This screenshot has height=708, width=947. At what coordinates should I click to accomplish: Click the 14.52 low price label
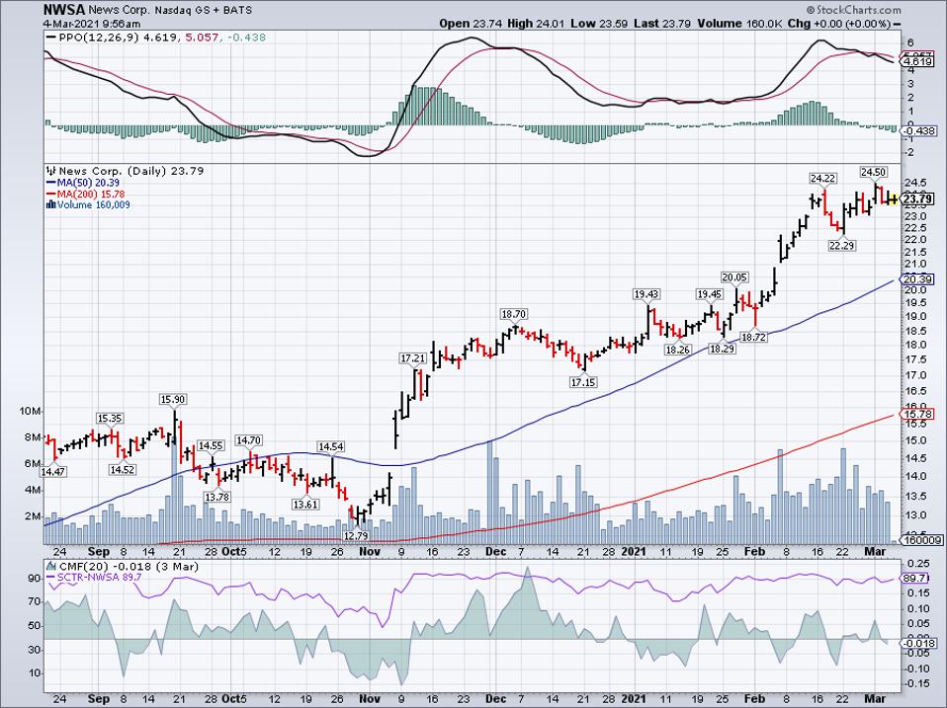tap(122, 470)
